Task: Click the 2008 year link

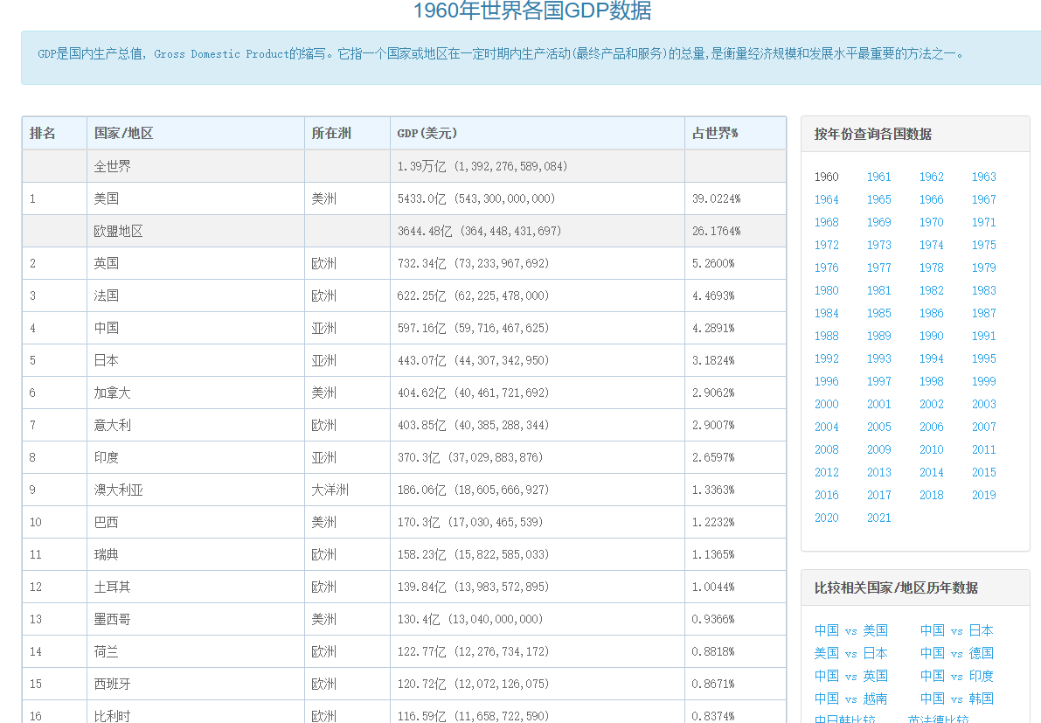Action: coord(826,449)
